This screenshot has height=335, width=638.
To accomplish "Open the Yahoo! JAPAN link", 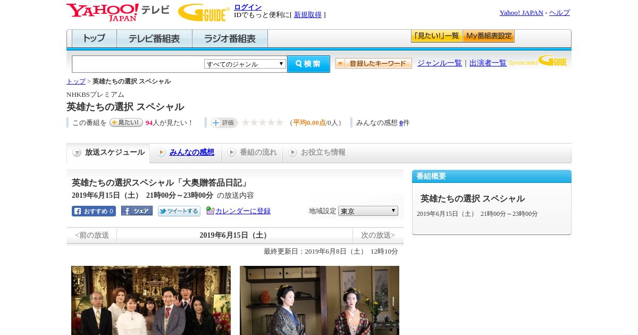I will (521, 13).
